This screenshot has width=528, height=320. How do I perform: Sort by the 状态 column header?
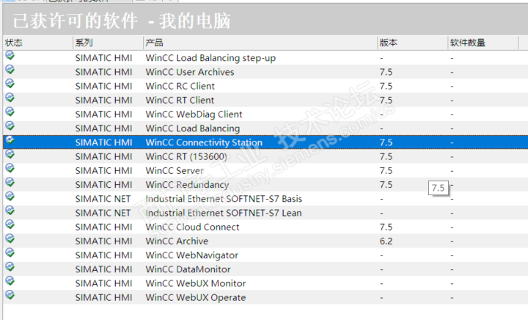(x=37, y=43)
